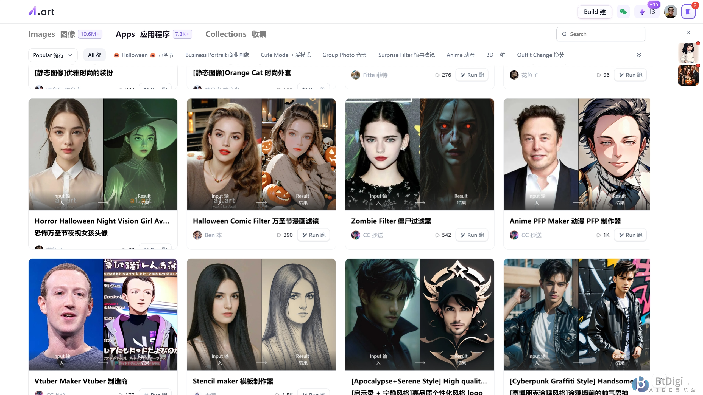Image resolution: width=703 pixels, height=395 pixels.
Task: Select the All category filter
Action: [x=95, y=55]
